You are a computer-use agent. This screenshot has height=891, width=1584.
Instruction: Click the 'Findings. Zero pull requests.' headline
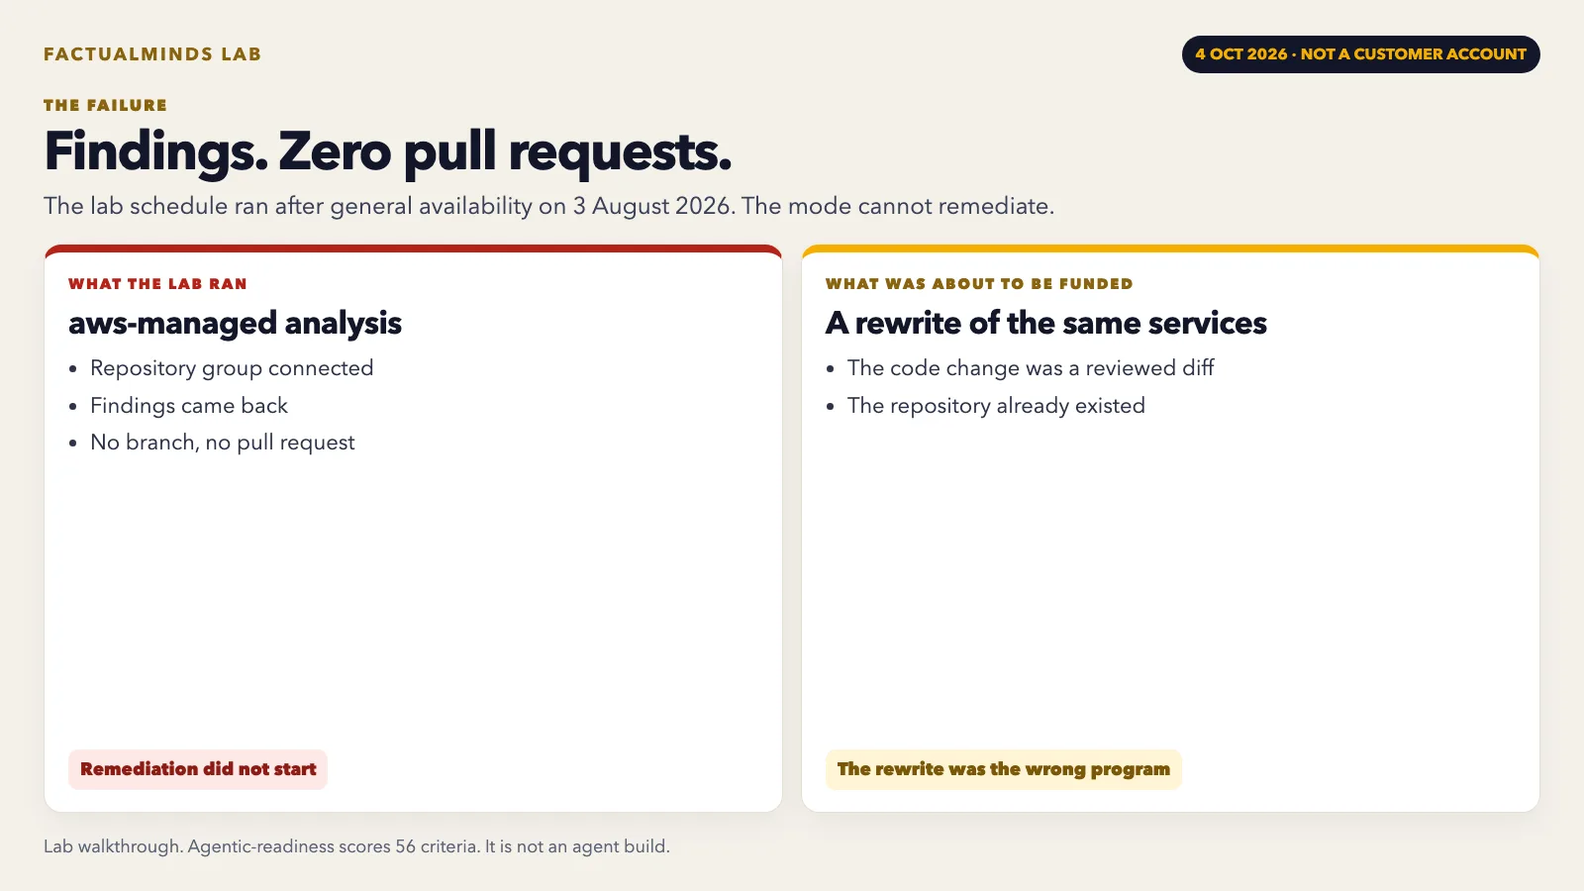coord(388,151)
